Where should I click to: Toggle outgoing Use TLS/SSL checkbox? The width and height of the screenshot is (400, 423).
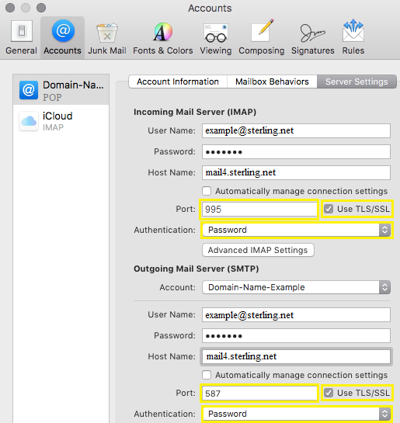[329, 393]
